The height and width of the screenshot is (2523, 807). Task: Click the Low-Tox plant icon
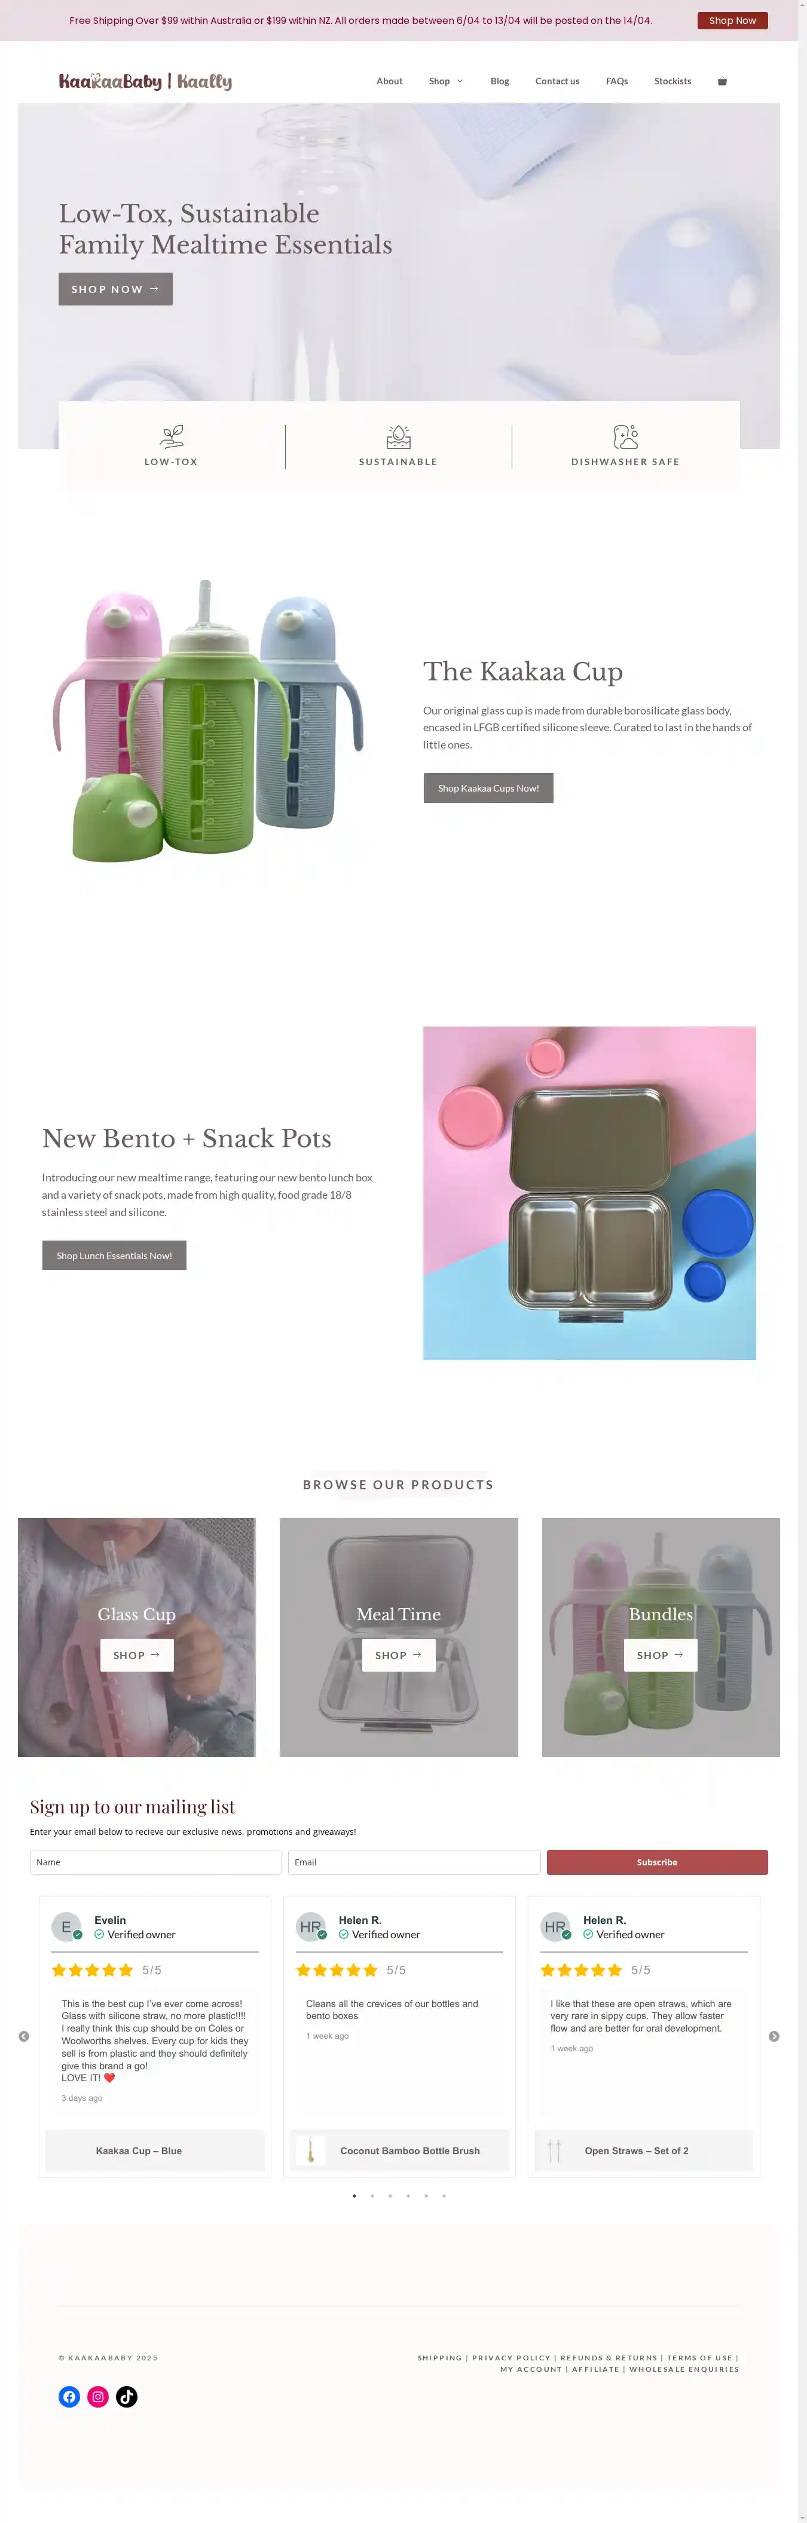pyautogui.click(x=172, y=436)
